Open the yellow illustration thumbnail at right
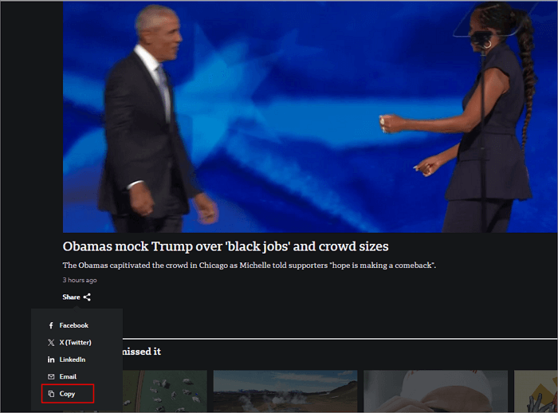Screen dimensions: 558x413 536,391
